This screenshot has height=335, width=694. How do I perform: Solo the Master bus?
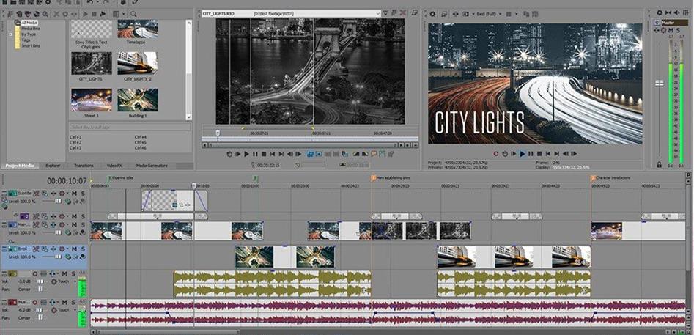point(678,30)
